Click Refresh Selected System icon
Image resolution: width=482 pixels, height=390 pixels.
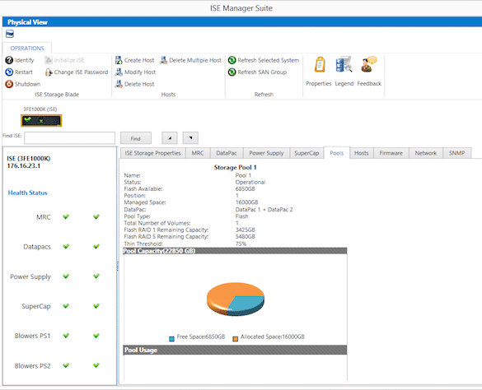tap(232, 60)
